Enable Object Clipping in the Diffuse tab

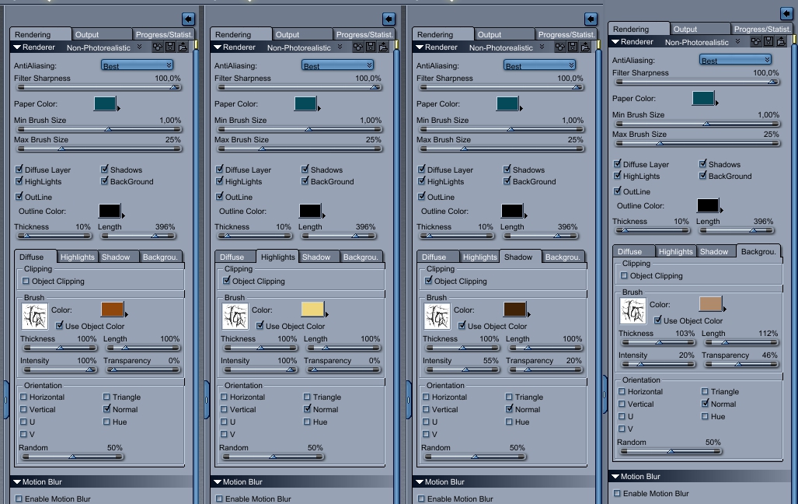(x=26, y=281)
